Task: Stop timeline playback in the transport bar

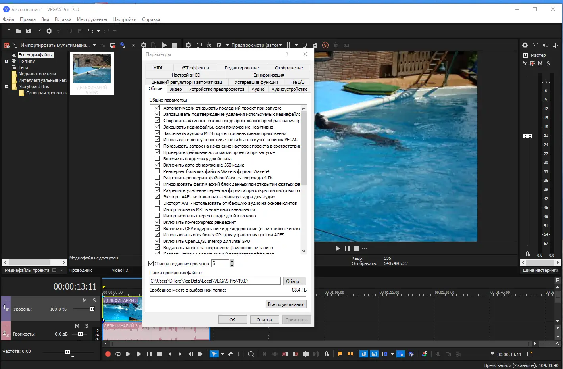Action: [x=159, y=354]
